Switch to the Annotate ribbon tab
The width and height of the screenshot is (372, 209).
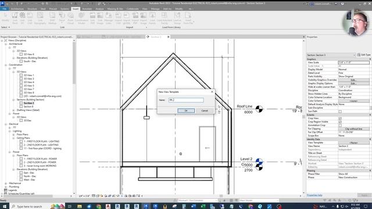point(87,9)
